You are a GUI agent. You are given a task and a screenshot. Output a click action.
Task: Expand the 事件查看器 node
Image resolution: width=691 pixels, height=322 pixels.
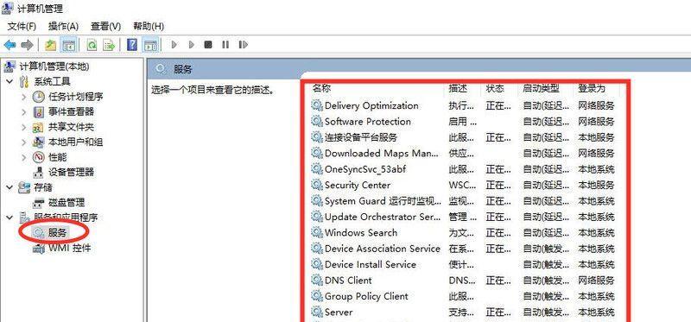[24, 111]
